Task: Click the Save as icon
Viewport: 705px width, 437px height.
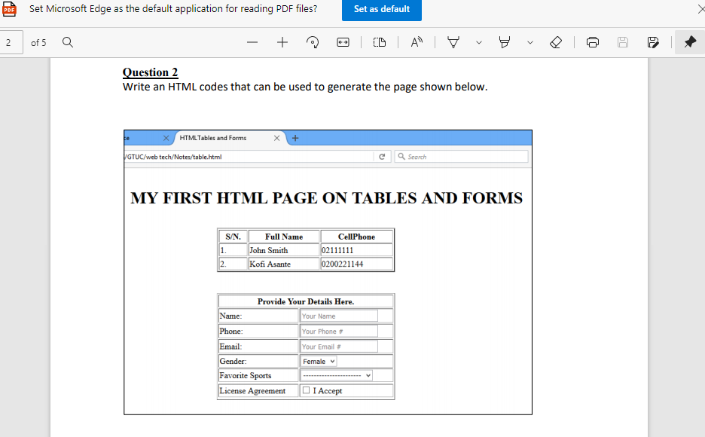Action: (x=653, y=43)
